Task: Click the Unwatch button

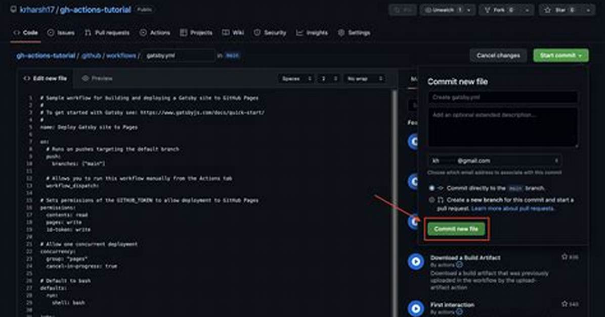Action: (443, 10)
